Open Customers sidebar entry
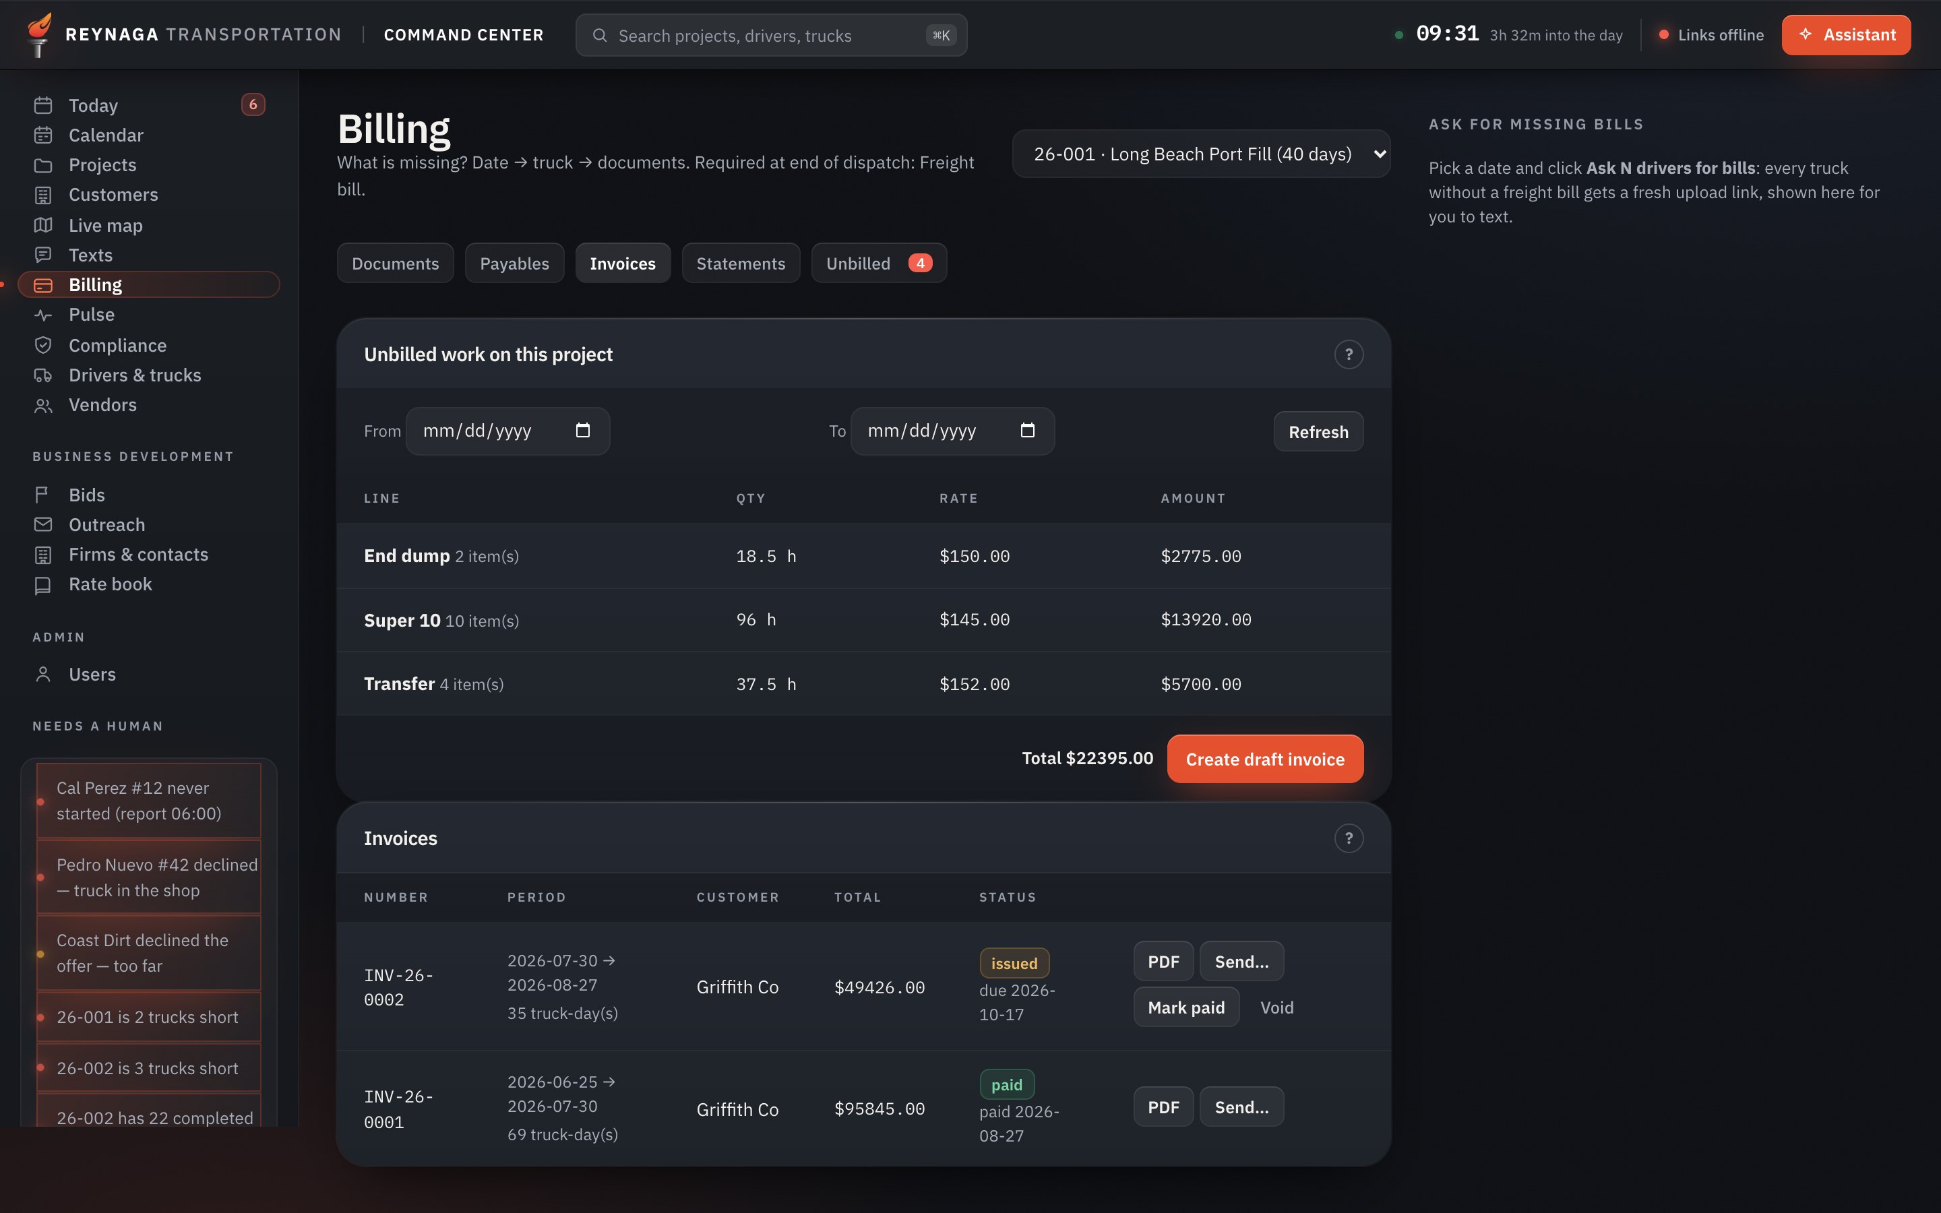The height and width of the screenshot is (1213, 1941). tap(148, 195)
